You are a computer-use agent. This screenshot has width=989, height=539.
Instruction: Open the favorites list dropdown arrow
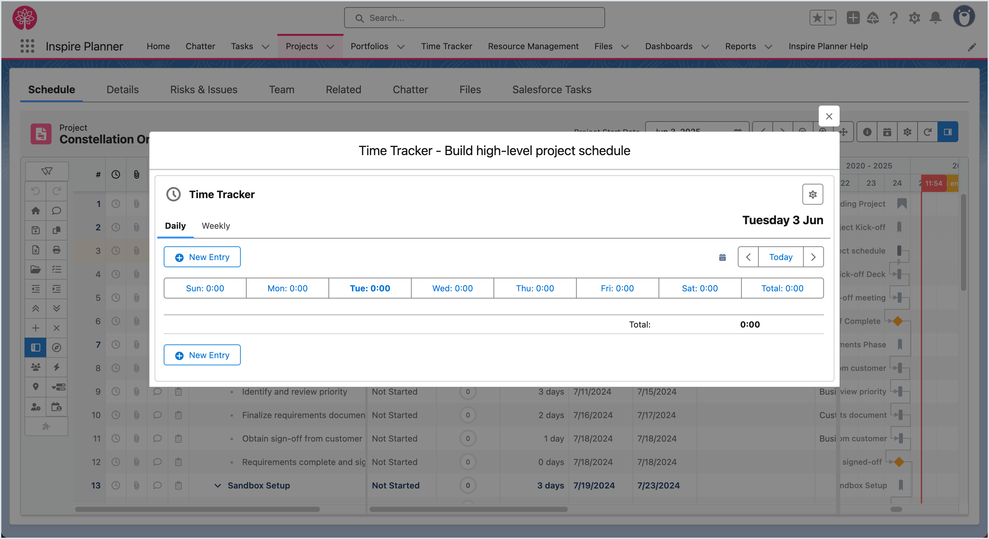[x=830, y=18]
